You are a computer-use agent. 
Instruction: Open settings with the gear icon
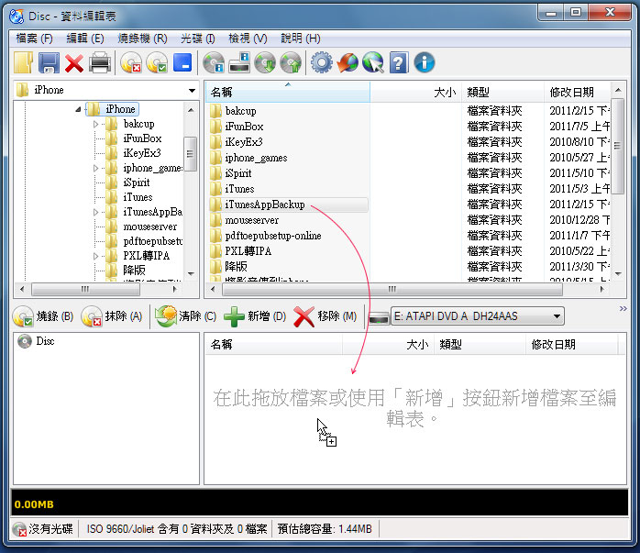pyautogui.click(x=322, y=63)
